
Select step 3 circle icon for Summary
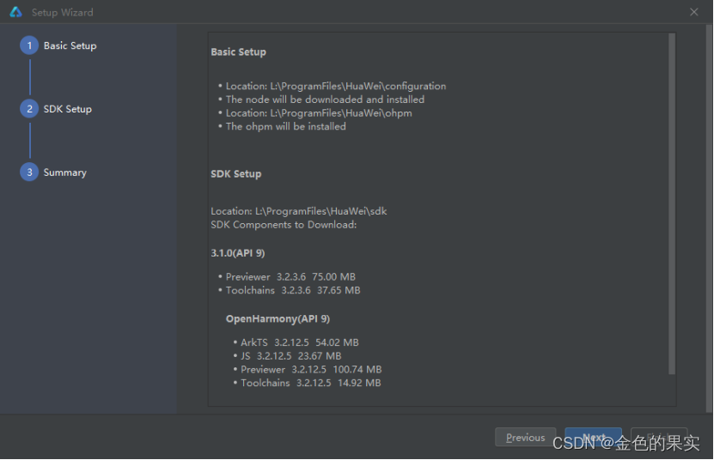29,172
